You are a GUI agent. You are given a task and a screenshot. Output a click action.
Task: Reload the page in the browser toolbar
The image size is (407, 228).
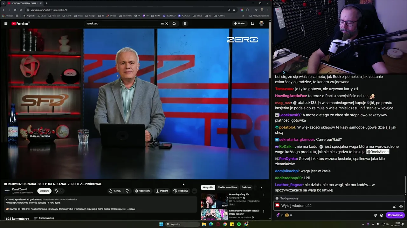15,10
